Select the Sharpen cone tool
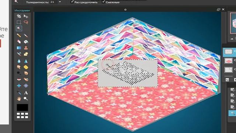This screenshot has height=133, width=236. [26, 61]
